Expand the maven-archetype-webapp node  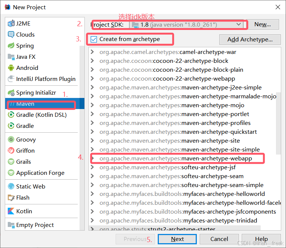(92, 159)
